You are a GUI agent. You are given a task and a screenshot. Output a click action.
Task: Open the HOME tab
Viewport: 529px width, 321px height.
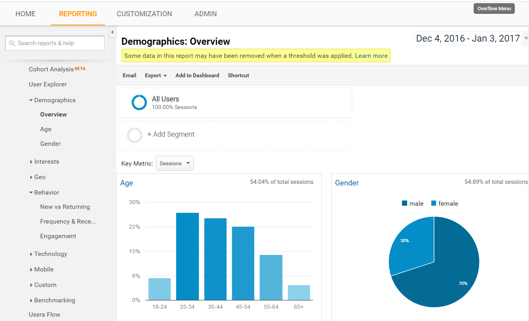25,14
